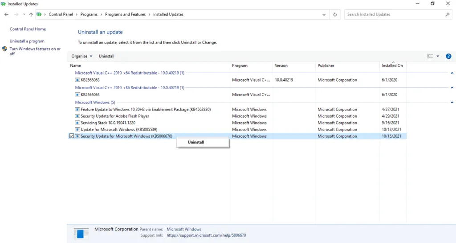Sort by the Publisher column header
The height and width of the screenshot is (243, 456).
[x=347, y=66]
